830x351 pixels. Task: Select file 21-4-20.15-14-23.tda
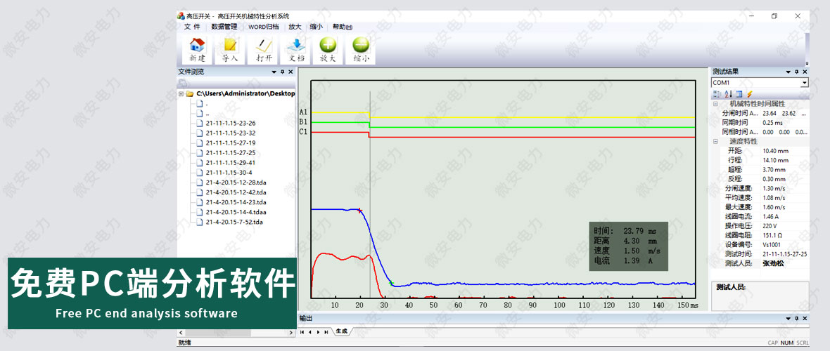point(236,202)
